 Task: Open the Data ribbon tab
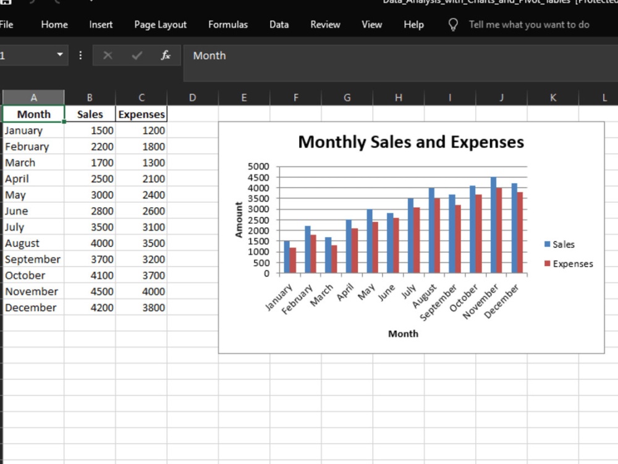click(279, 25)
